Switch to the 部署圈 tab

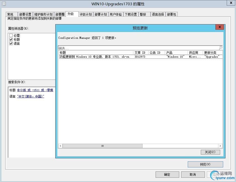60,14
